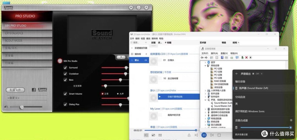This screenshot has width=297, height=140.
Task: Expand the 人体学输入设备 node
Action: [x=205, y=91]
